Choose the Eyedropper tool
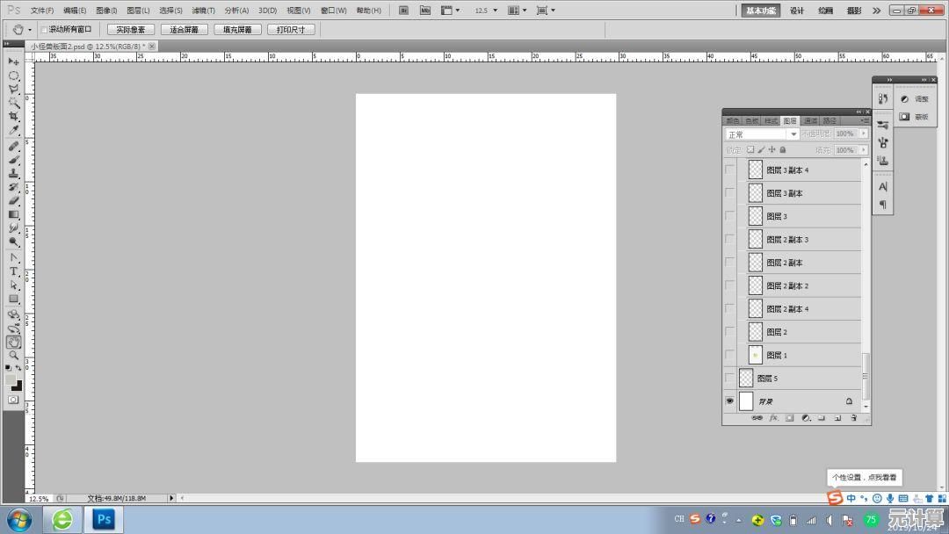The image size is (949, 534). 13,130
